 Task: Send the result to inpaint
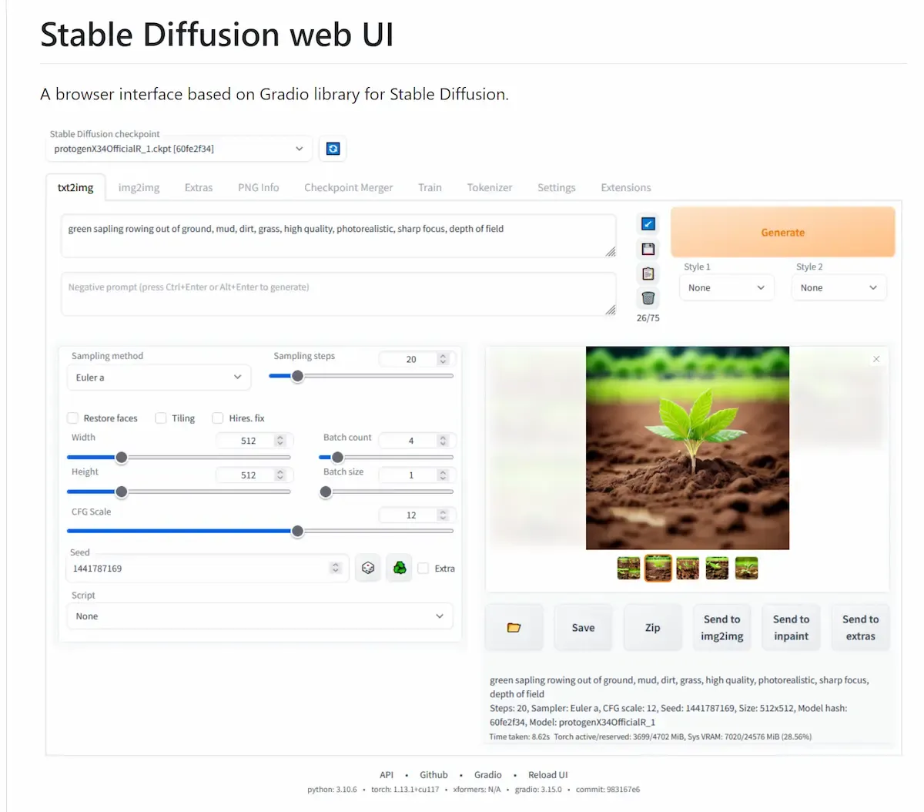pos(791,627)
